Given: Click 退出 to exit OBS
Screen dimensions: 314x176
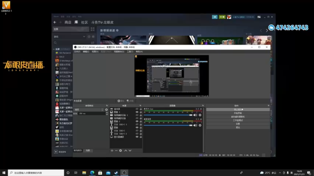Looking at the screenshot, I should (x=238, y=128).
